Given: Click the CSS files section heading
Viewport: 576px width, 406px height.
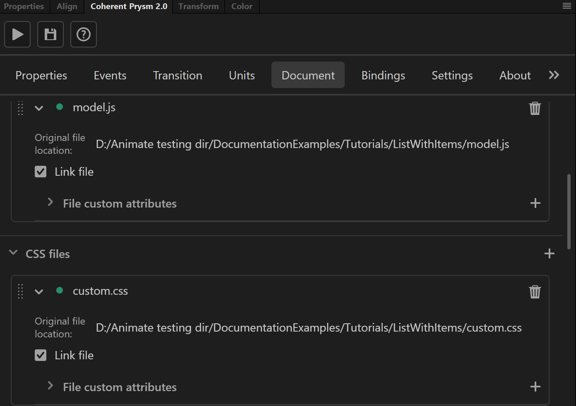Looking at the screenshot, I should [48, 254].
